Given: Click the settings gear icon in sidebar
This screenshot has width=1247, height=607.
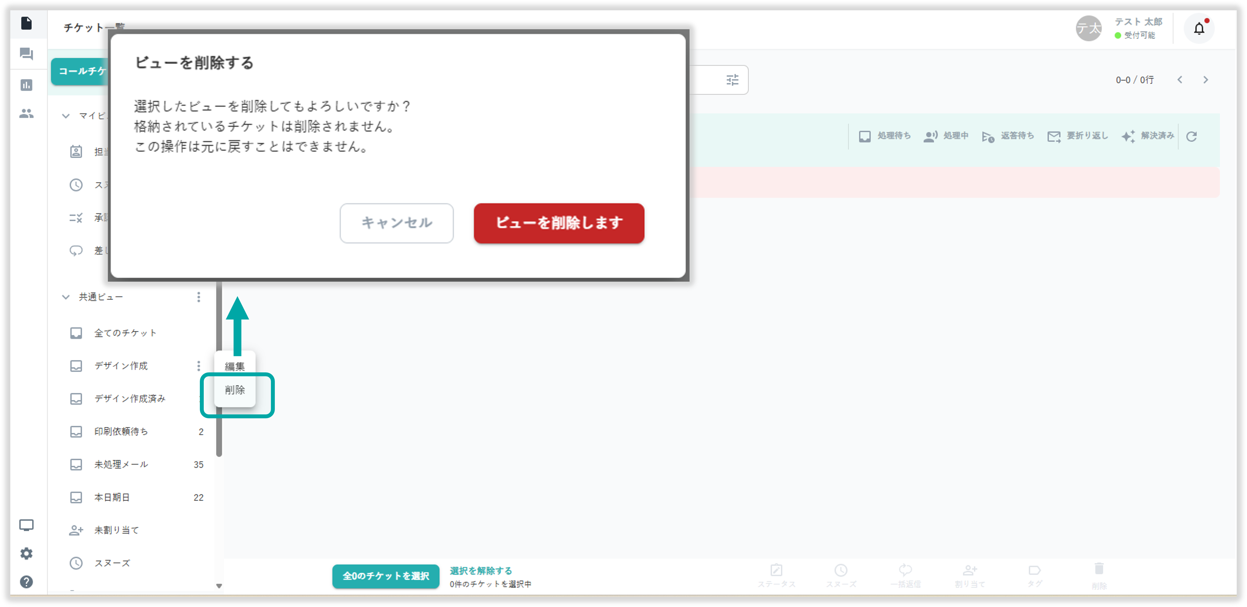Looking at the screenshot, I should (26, 553).
